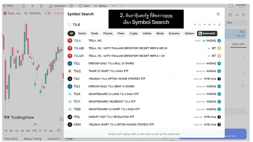The height and width of the screenshot is (142, 253).
Task: Undo the last chart action
Action: [114, 6]
